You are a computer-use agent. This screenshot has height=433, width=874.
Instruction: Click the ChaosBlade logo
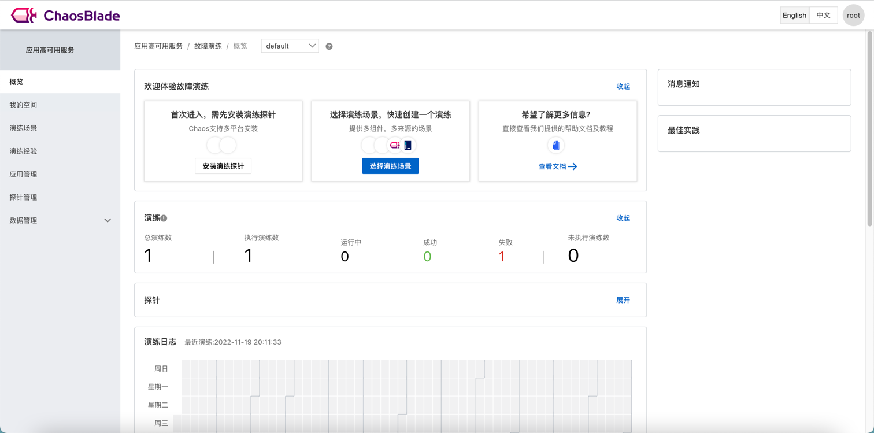point(65,16)
